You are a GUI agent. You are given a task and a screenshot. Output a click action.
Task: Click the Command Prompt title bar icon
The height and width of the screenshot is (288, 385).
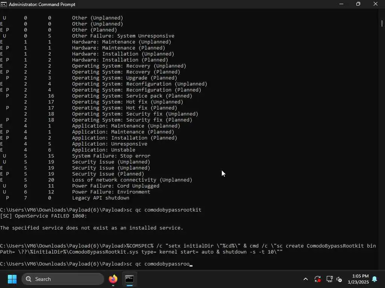click(x=4, y=4)
